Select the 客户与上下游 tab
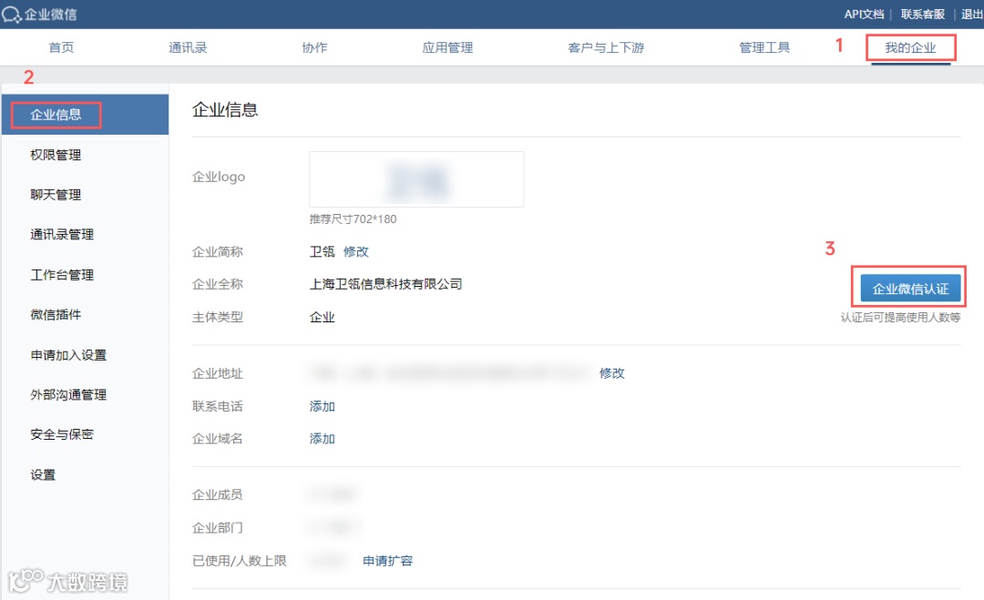 pos(606,47)
